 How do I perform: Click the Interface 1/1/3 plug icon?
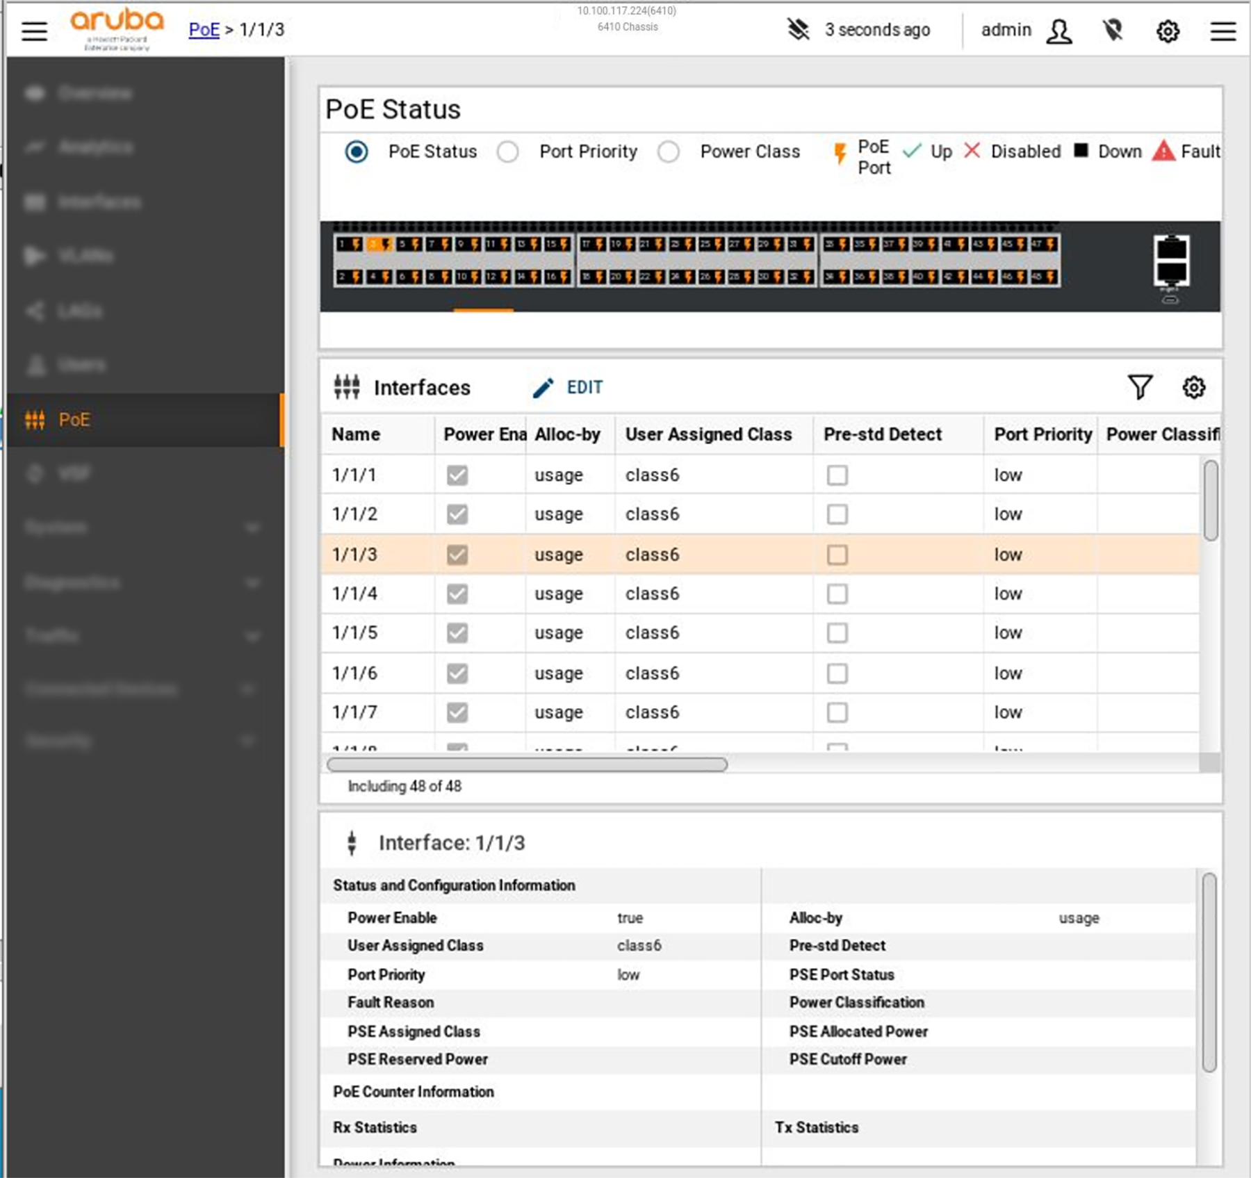click(x=352, y=843)
